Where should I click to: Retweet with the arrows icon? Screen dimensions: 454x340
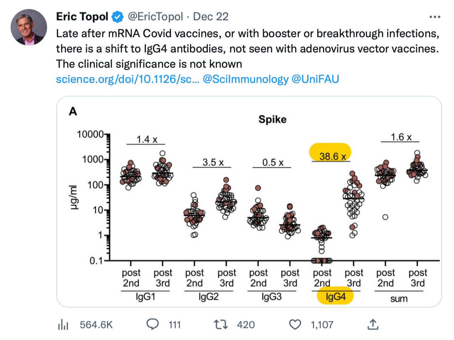(221, 324)
